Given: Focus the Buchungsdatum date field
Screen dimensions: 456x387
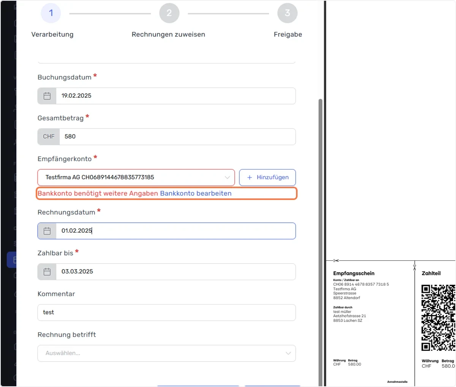Looking at the screenshot, I should click(176, 96).
